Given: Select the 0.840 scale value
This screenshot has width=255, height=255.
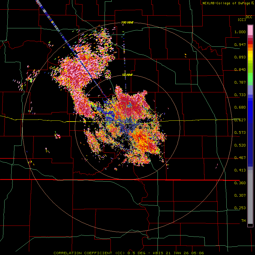Looking at the screenshot, I should 240,70.
